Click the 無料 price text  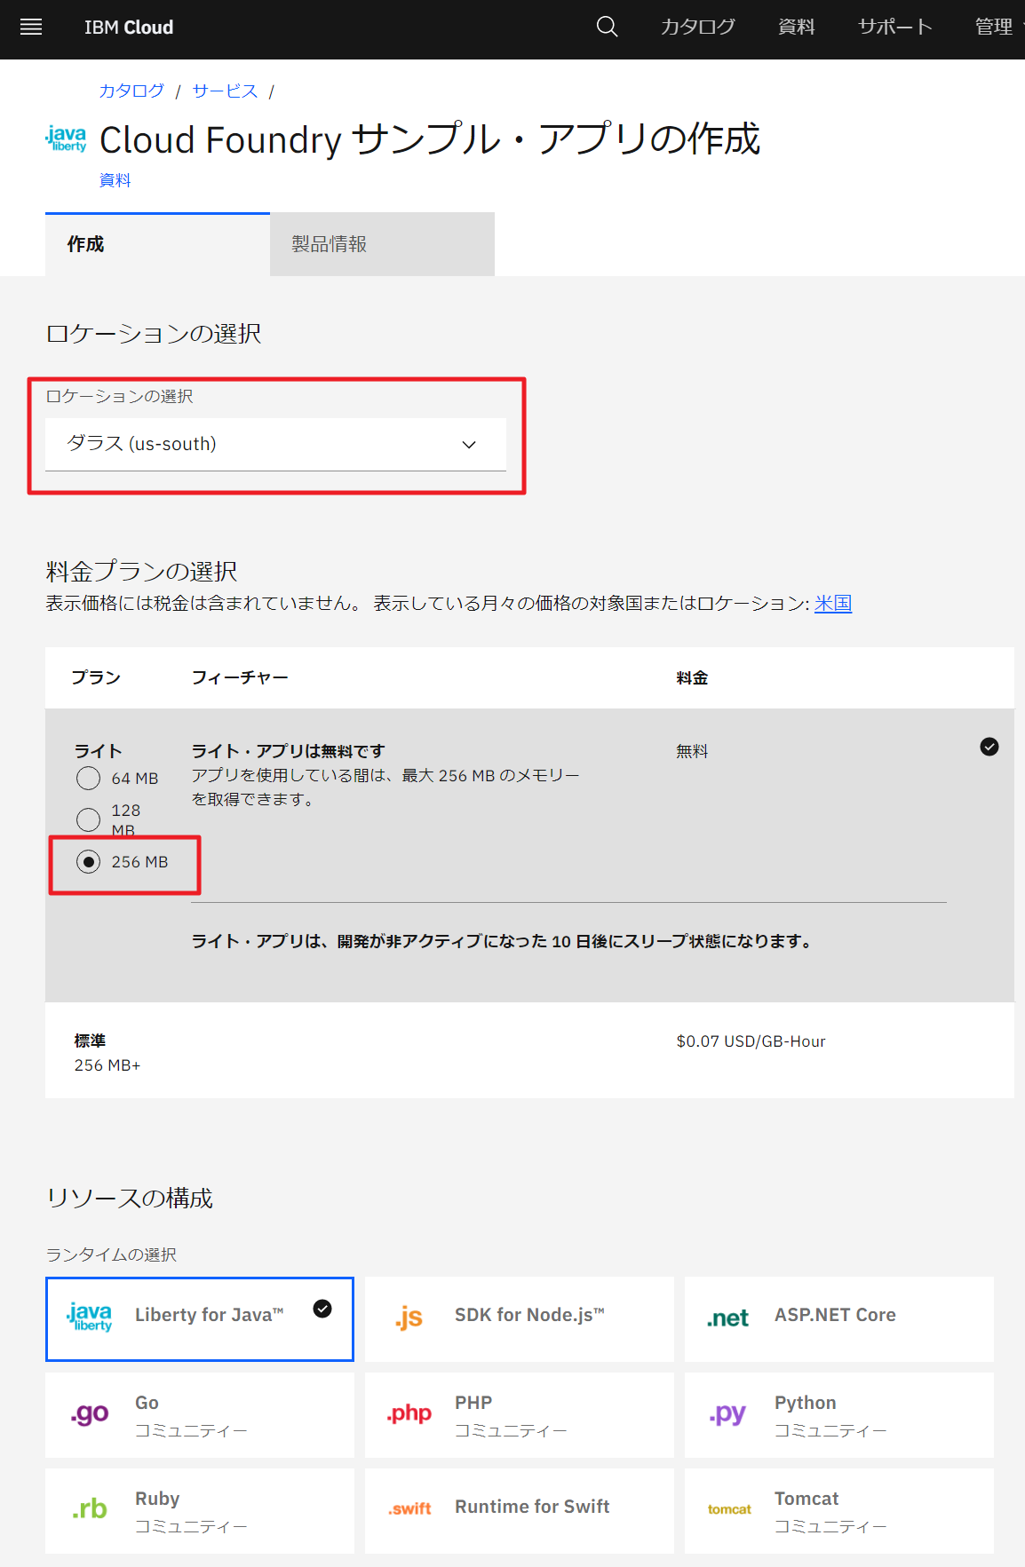click(692, 751)
